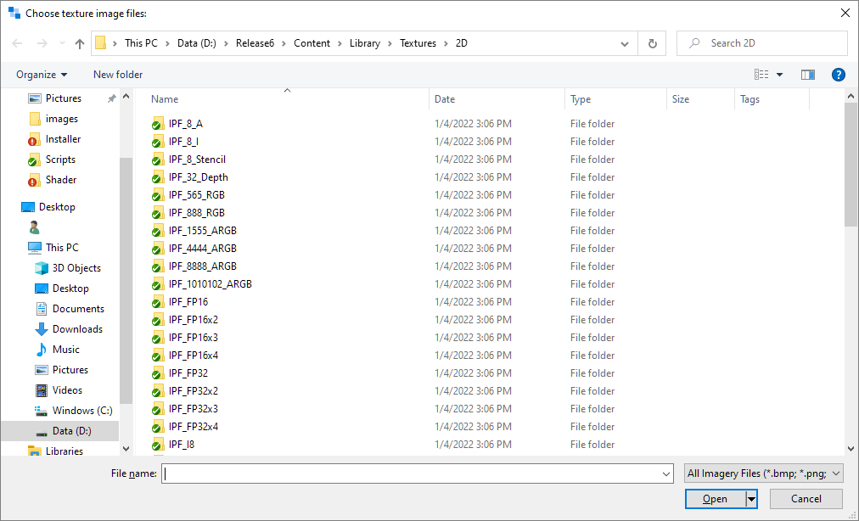Select IPF_8_I folder
This screenshot has width=859, height=521.
[183, 142]
